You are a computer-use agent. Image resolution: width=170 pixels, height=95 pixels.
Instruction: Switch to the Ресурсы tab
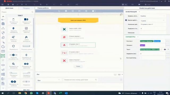26,8
